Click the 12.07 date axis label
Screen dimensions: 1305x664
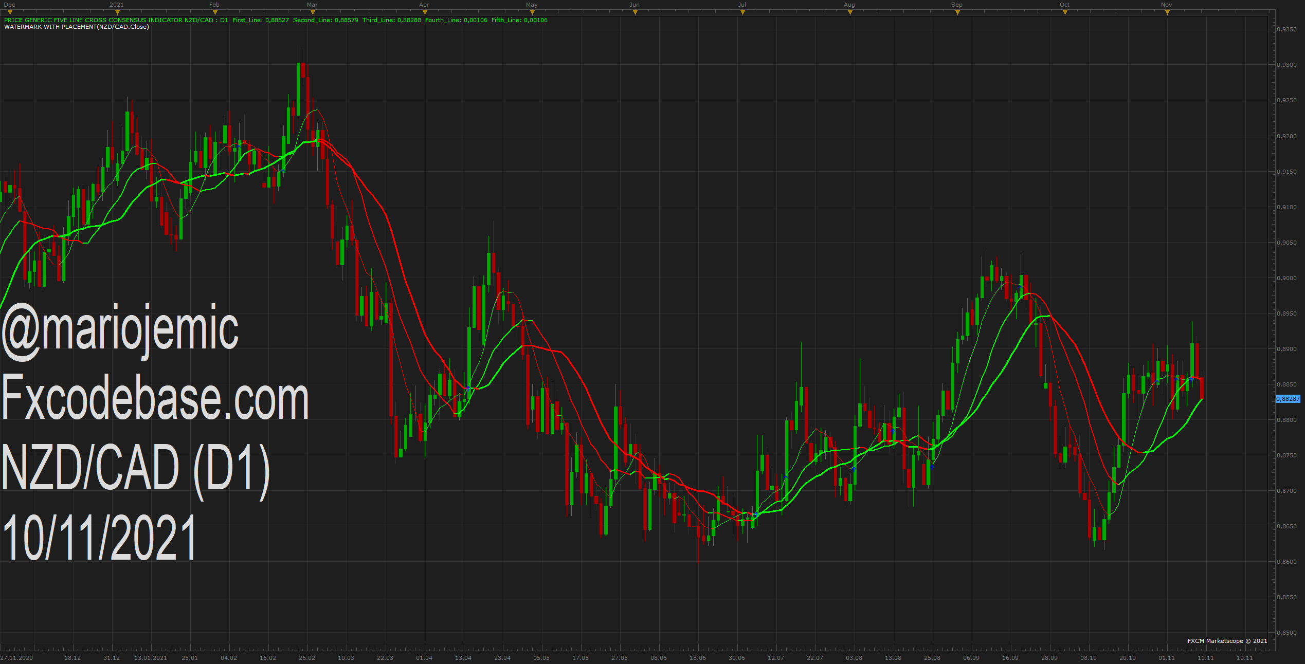click(x=776, y=658)
